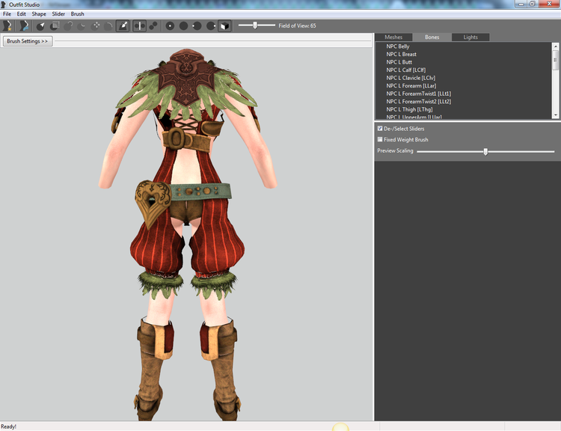Switch to the Meshes tab
Image resolution: width=561 pixels, height=431 pixels.
coord(393,37)
